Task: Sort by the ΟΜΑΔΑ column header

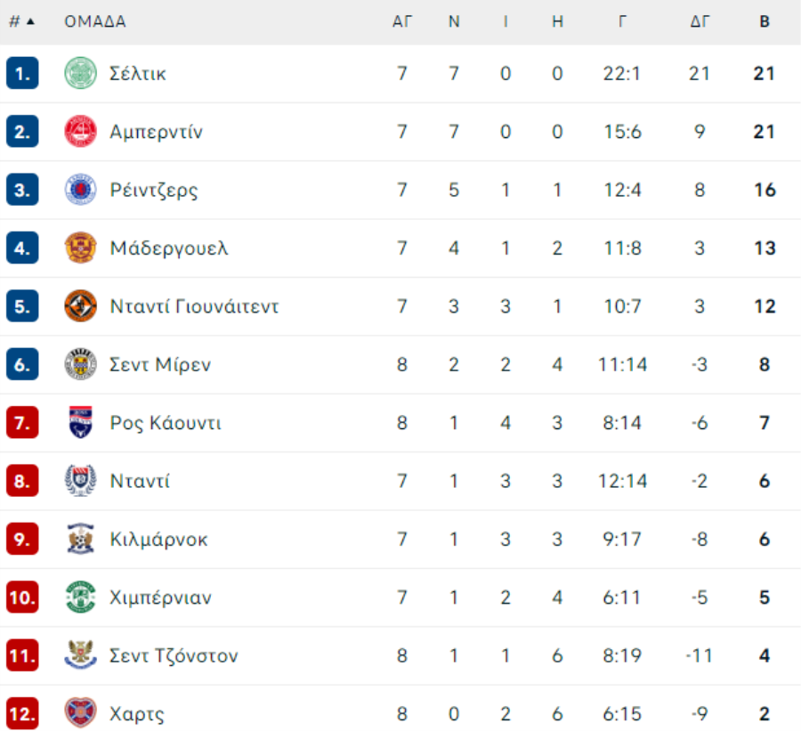Action: pyautogui.click(x=95, y=21)
